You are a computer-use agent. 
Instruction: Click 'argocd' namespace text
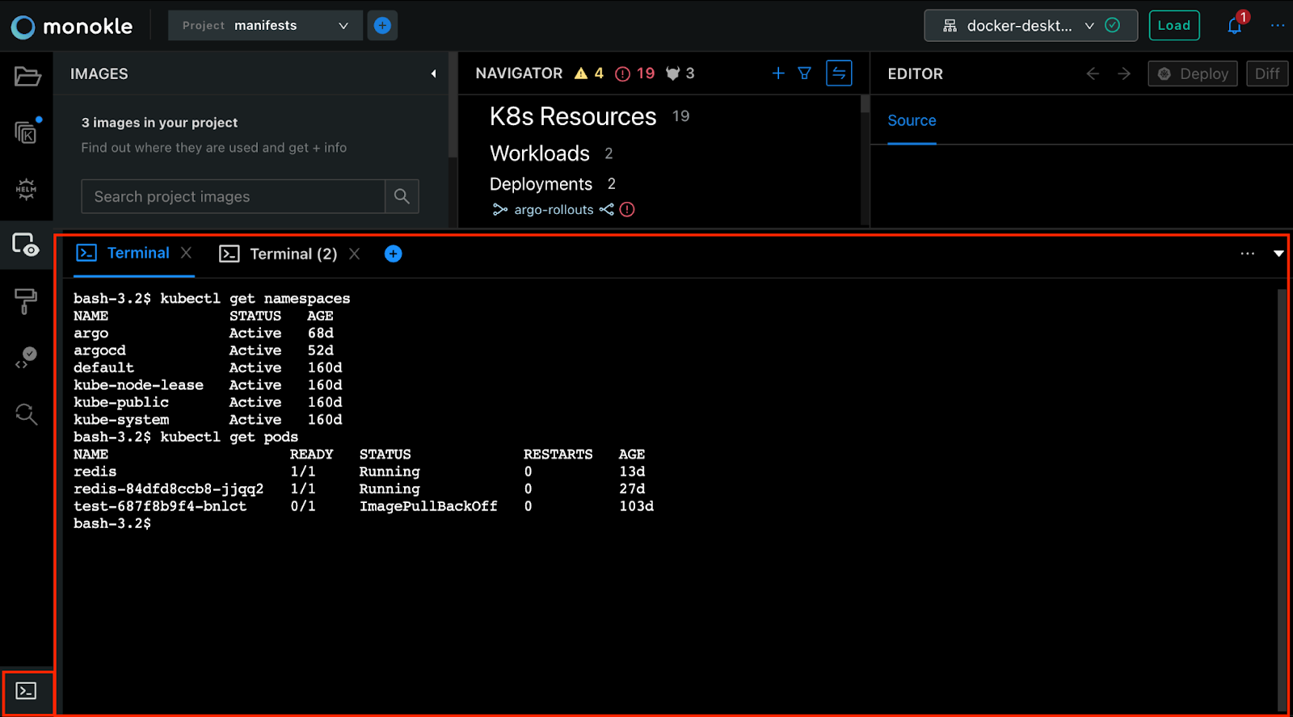99,350
